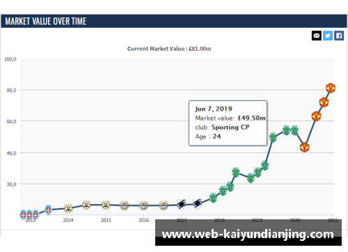Viewport: 348px width, 252px height.
Task: Select the Udinese marker above the 2014 label
Action: coord(68,208)
